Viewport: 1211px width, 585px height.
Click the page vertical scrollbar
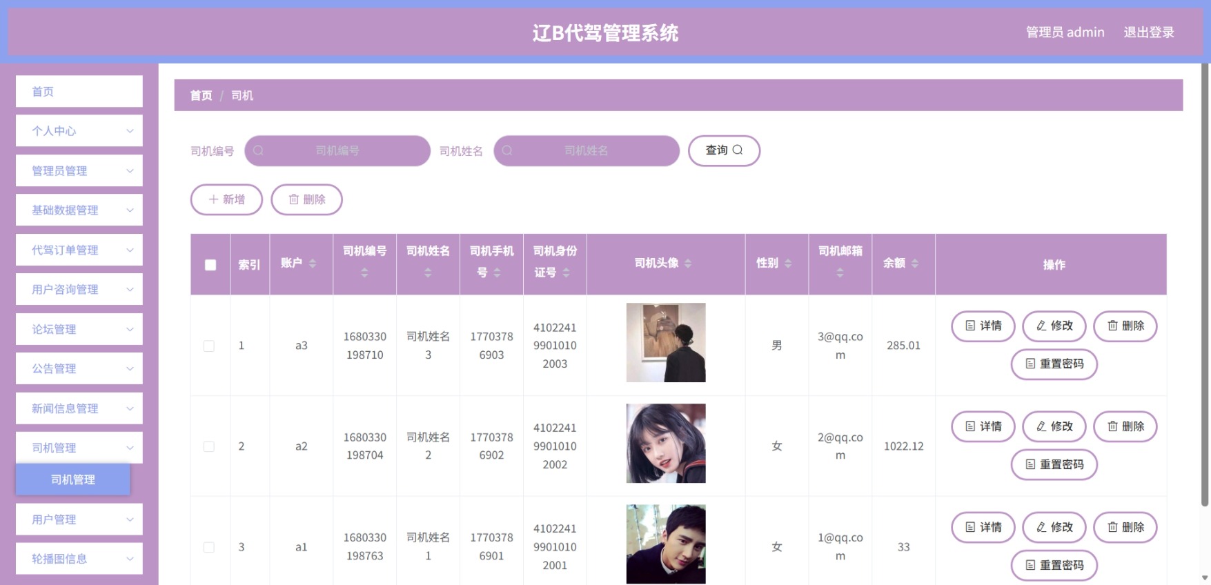coord(1205,285)
